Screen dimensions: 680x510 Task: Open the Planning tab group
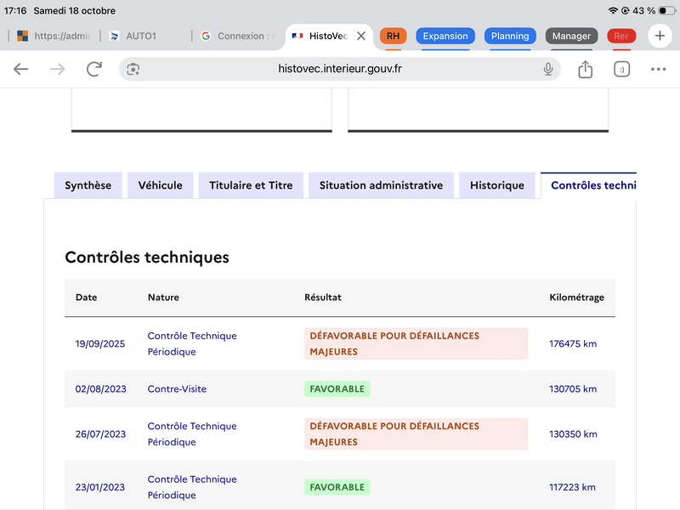(x=510, y=37)
